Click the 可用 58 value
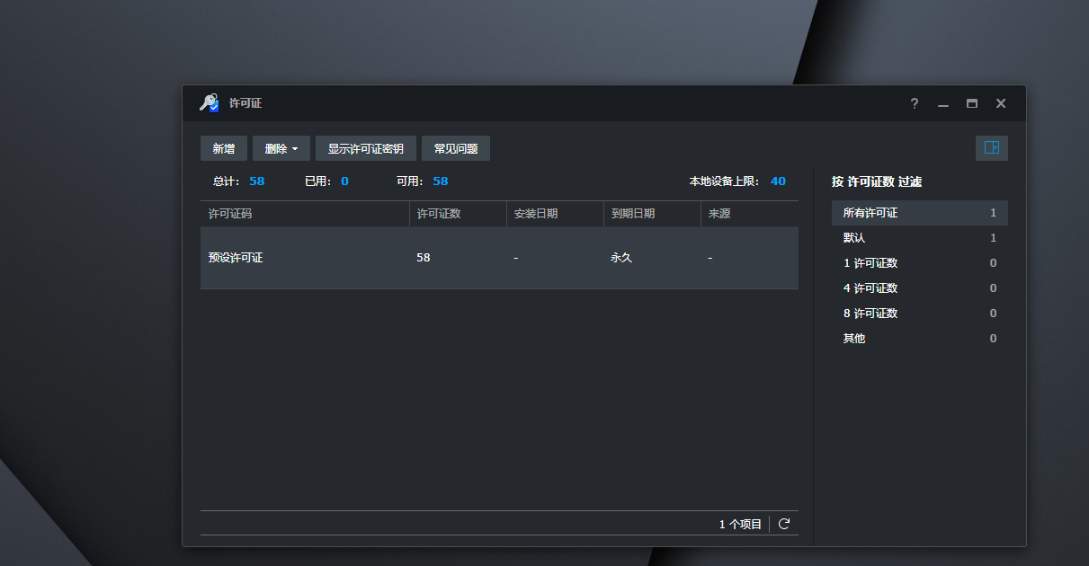 (440, 181)
